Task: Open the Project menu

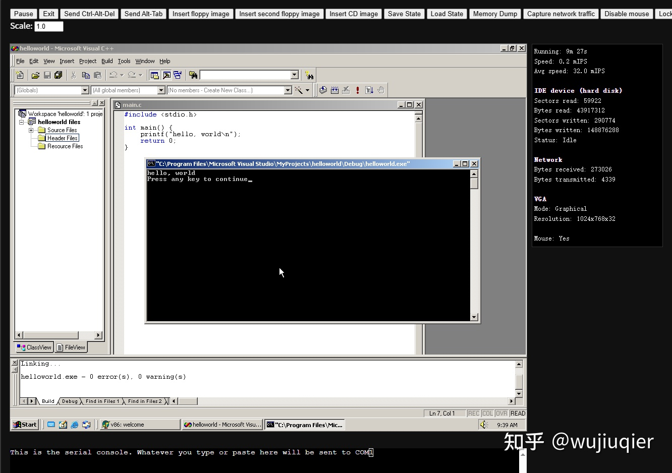Action: 88,61
